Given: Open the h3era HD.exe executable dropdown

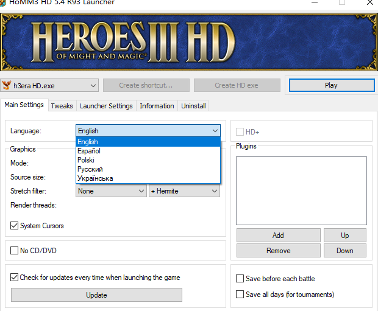Looking at the screenshot, I should point(49,85).
